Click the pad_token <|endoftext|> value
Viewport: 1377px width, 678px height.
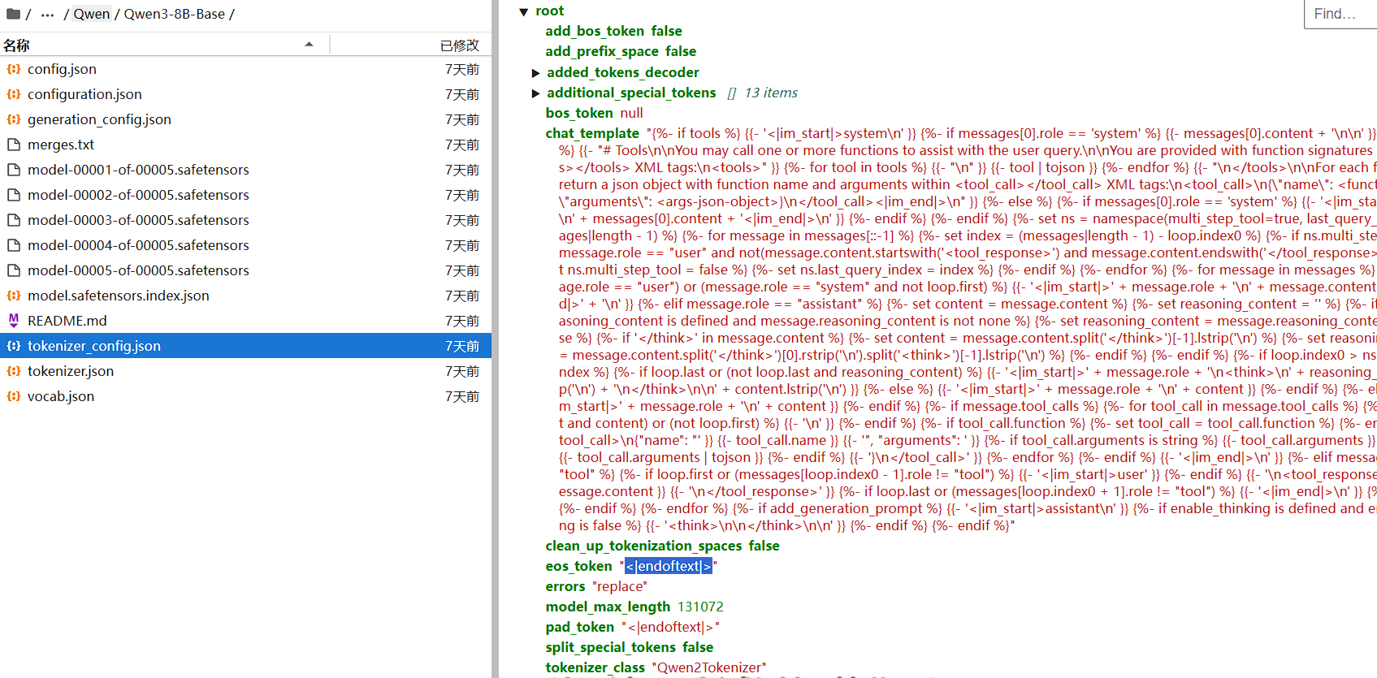pos(670,627)
